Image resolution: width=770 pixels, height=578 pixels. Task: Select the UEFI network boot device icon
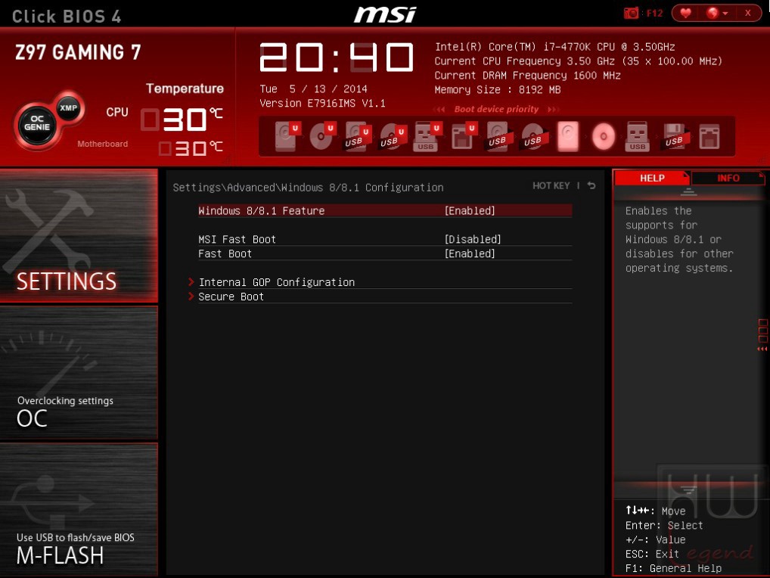(463, 135)
